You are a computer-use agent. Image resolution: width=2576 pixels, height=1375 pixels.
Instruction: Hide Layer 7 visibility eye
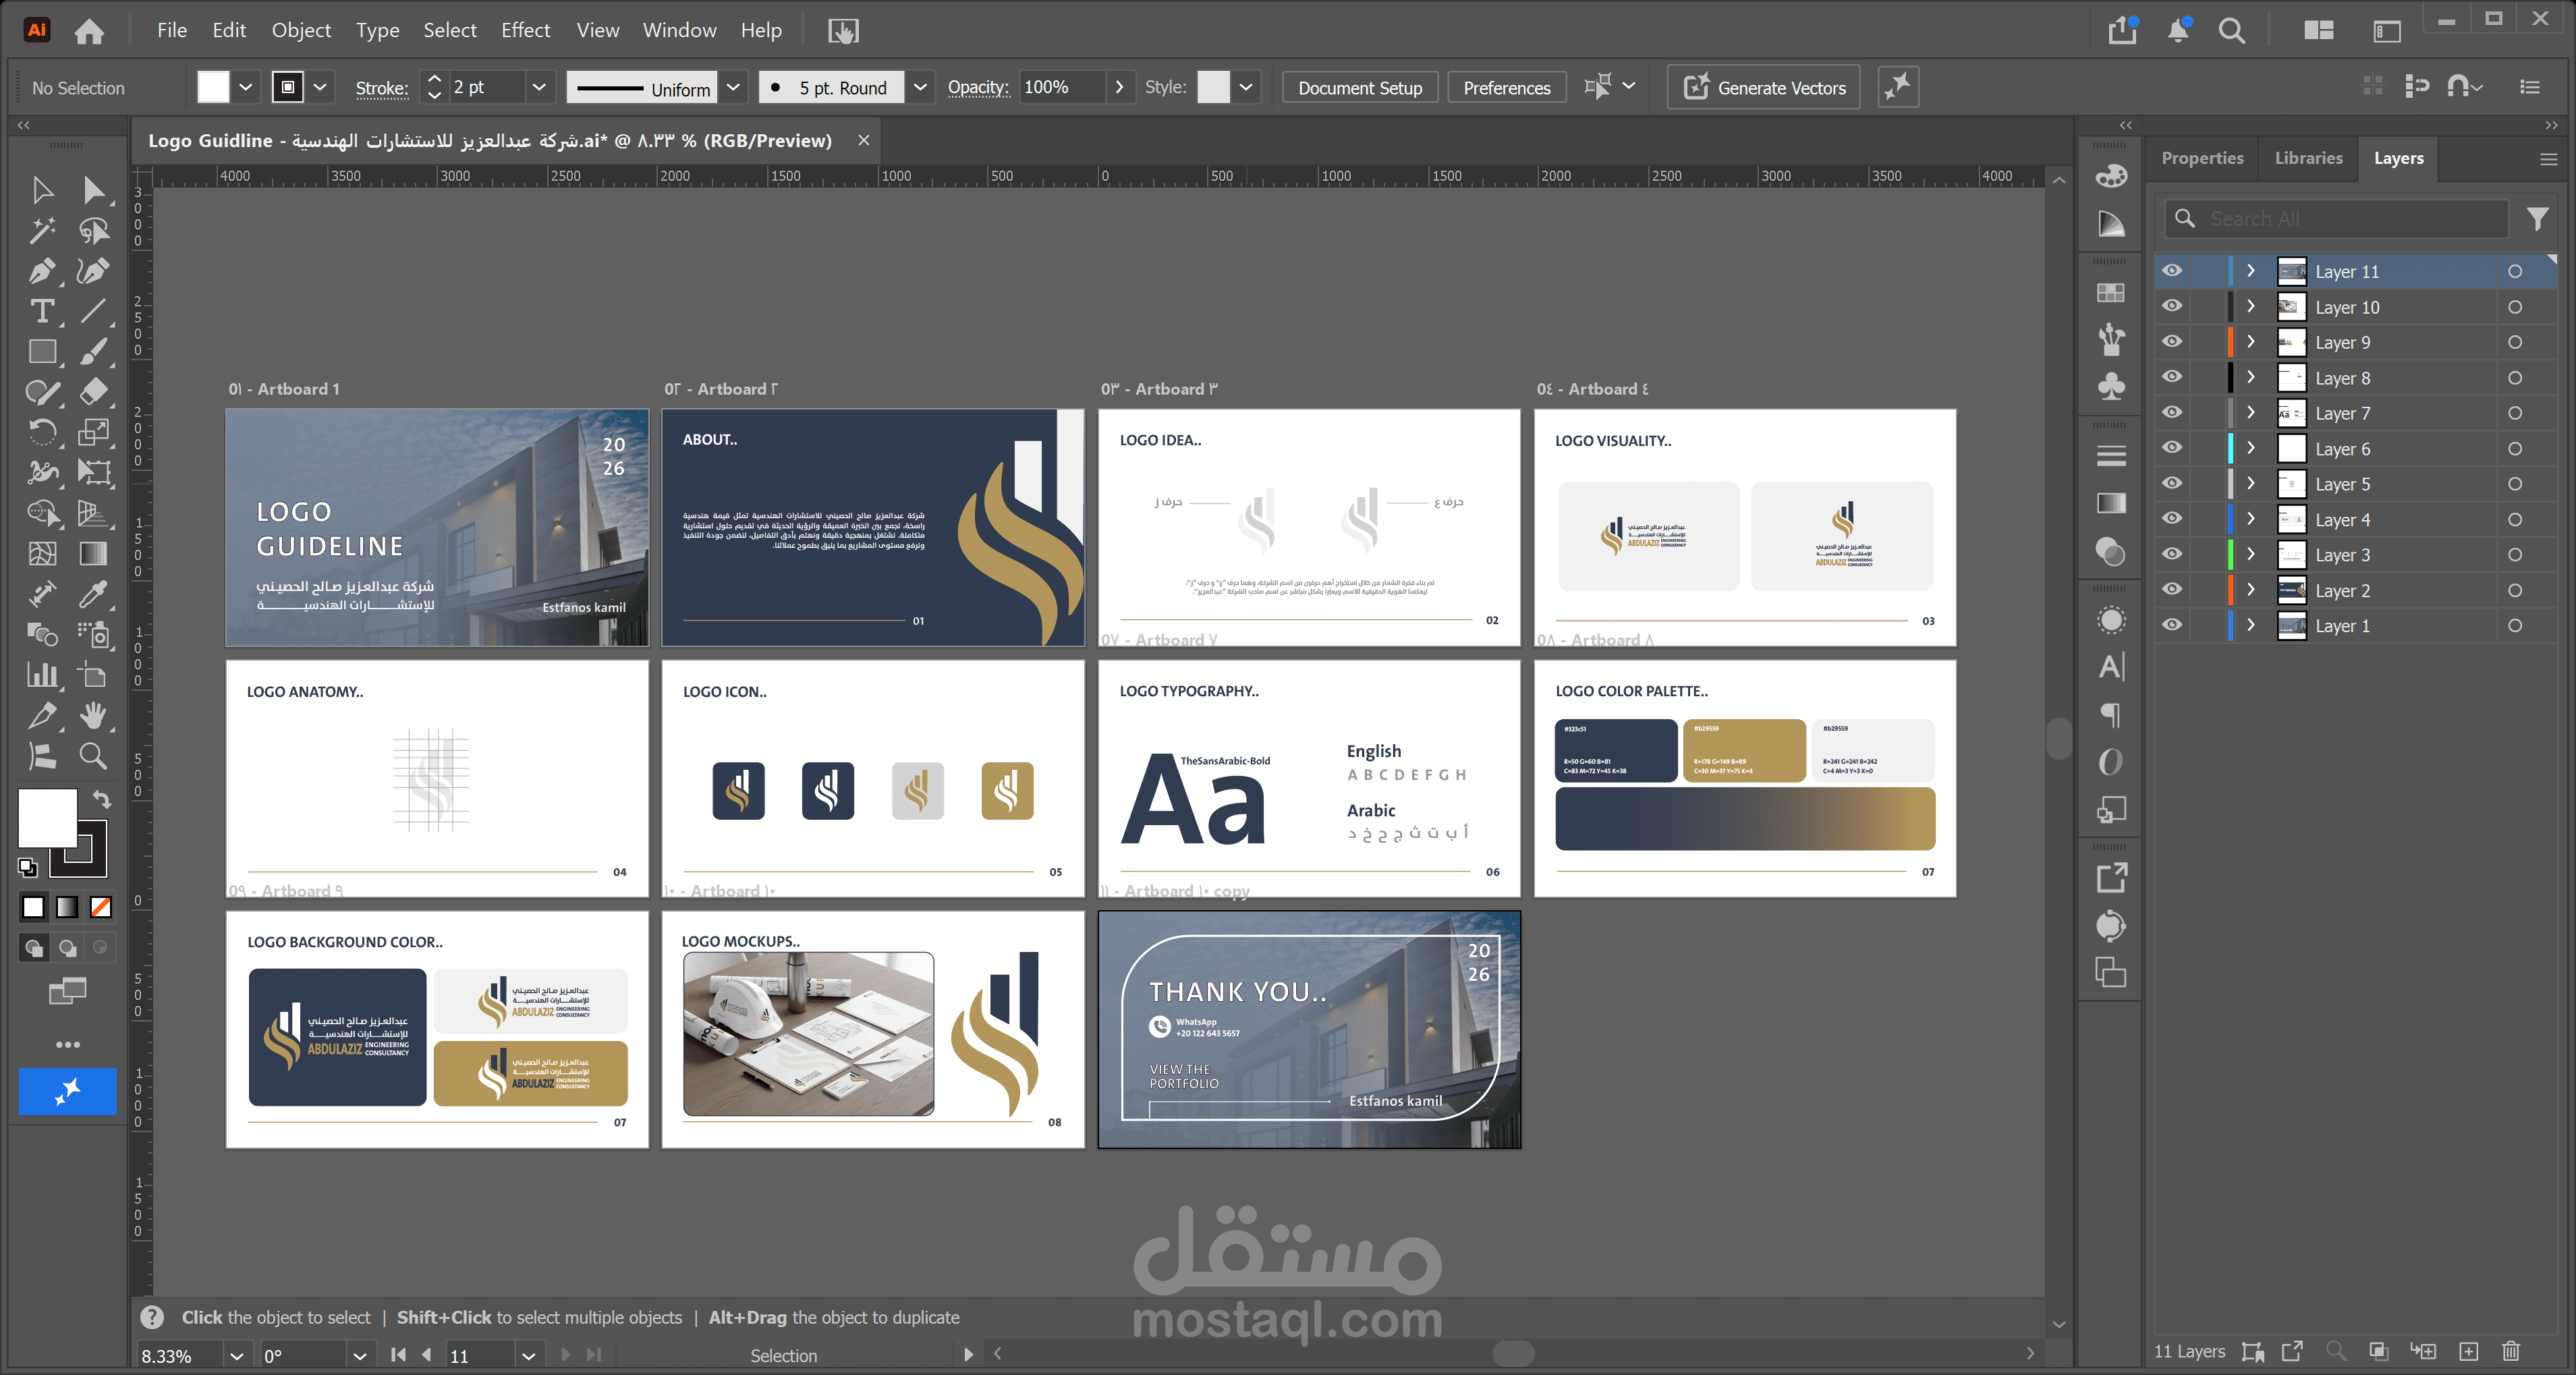click(x=2172, y=413)
